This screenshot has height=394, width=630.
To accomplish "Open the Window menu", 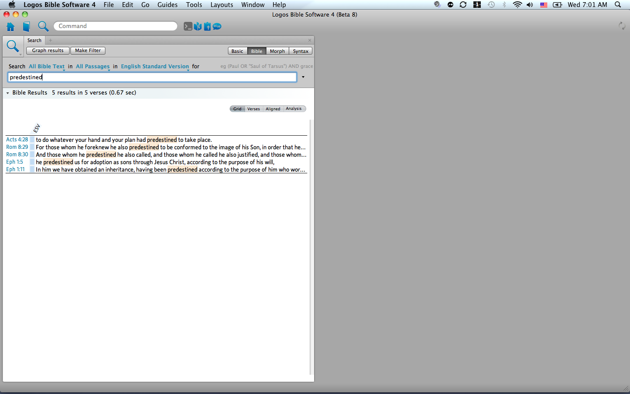I will 253,5.
